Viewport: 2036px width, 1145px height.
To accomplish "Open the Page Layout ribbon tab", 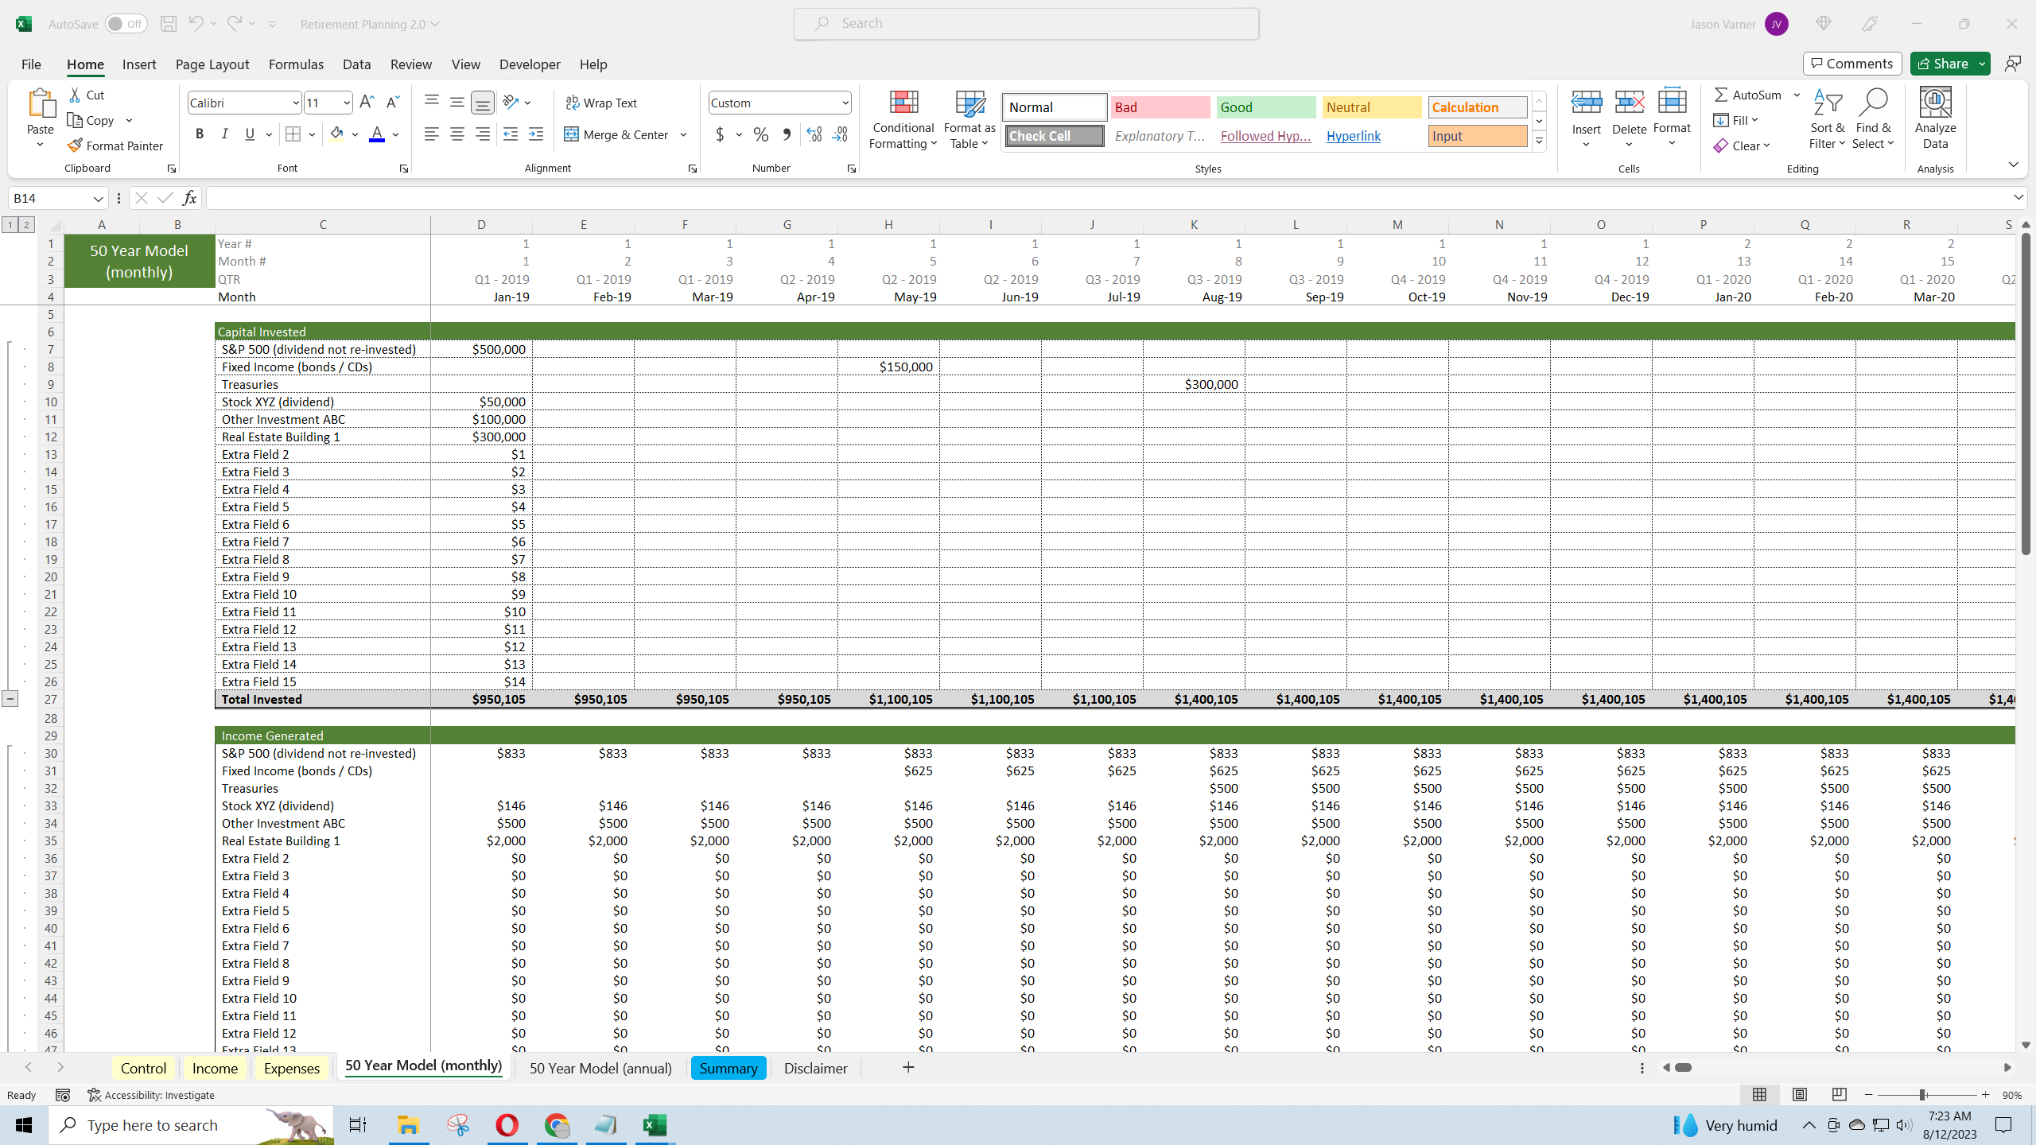I will coord(212,64).
